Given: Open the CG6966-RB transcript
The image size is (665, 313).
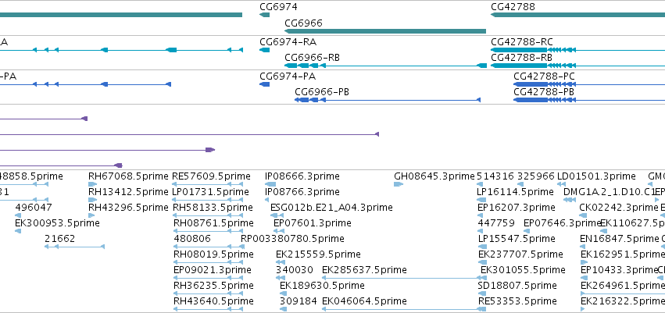Looking at the screenshot, I should pyautogui.click(x=385, y=66).
